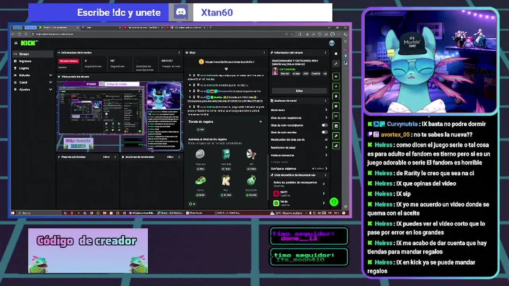509x286 pixels.
Task: Click the taskbar clock
Action: pos(337,213)
